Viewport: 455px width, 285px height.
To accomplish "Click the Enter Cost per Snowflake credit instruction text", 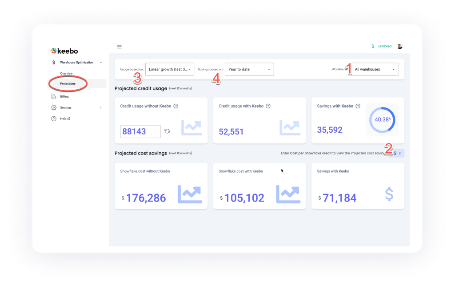I will [333, 153].
